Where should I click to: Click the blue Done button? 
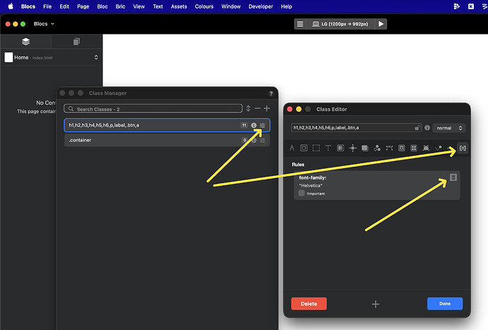445,303
